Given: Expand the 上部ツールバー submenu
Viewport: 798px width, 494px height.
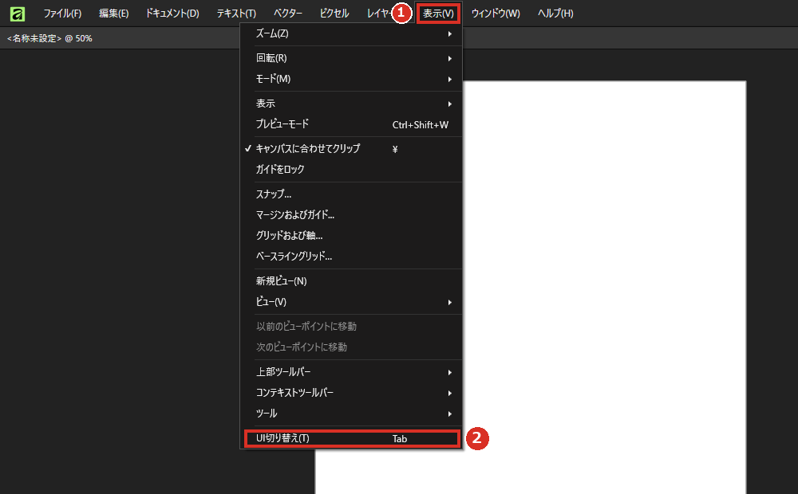Looking at the screenshot, I should point(351,372).
